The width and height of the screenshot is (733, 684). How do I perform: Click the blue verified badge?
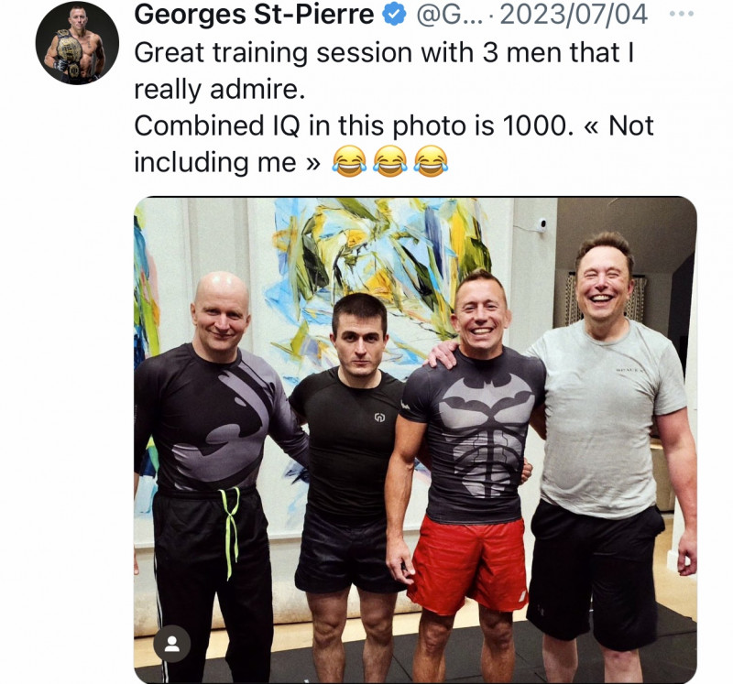tap(394, 15)
